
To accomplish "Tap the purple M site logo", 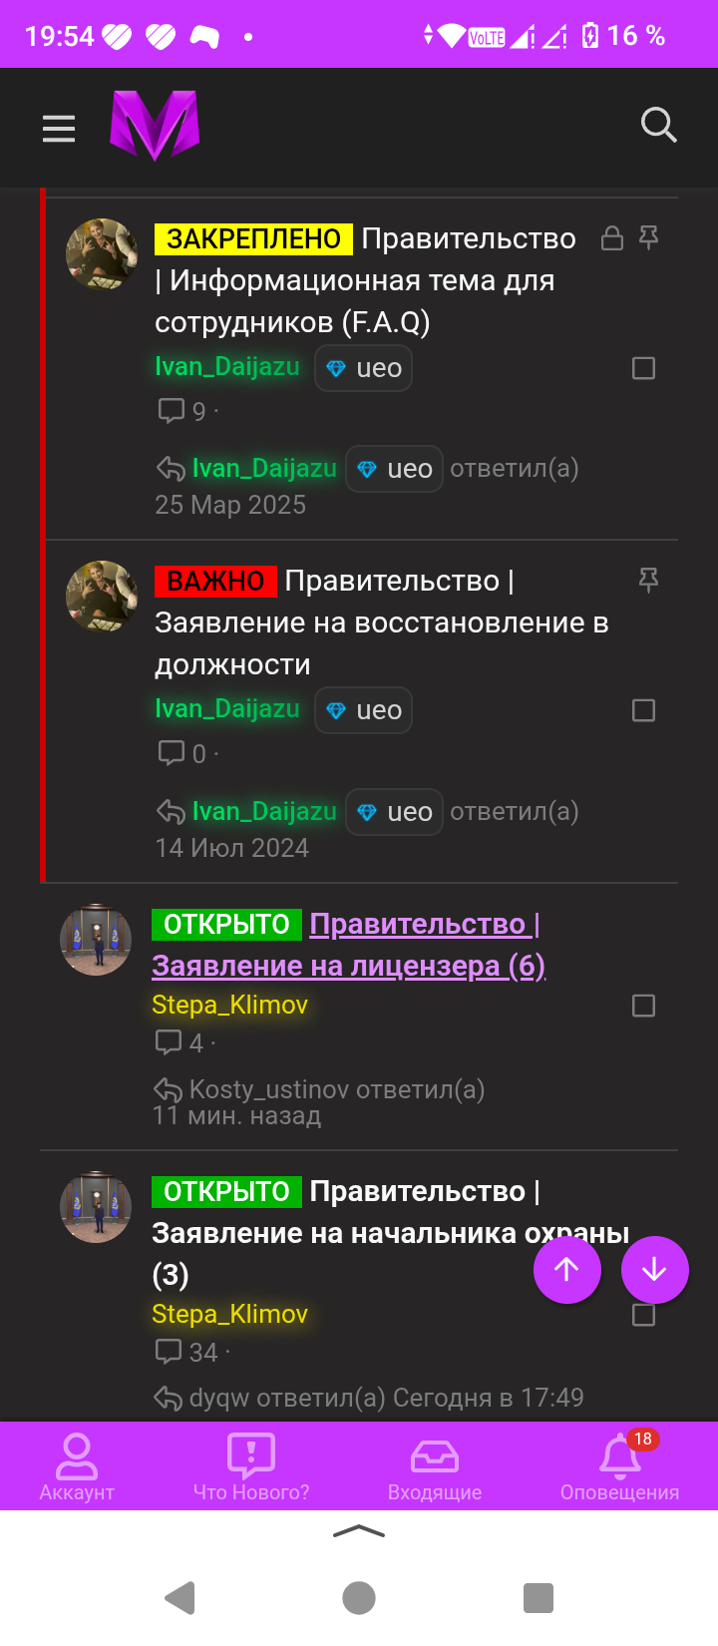I will (155, 126).
